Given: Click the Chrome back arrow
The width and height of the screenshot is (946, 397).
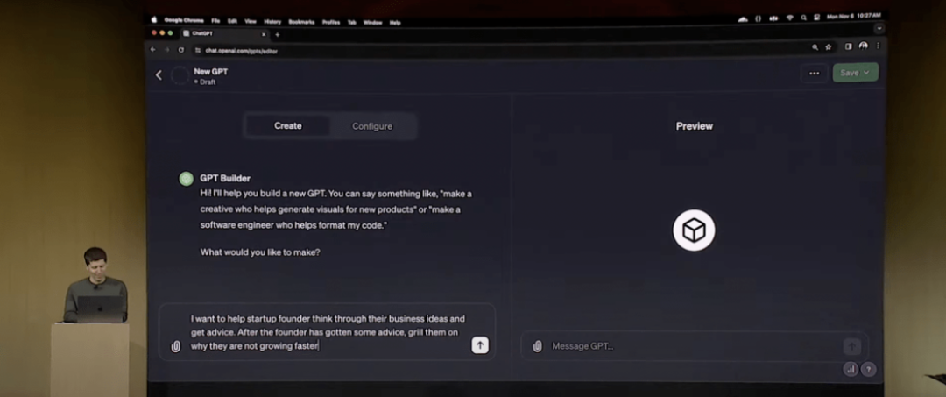Looking at the screenshot, I should (152, 50).
